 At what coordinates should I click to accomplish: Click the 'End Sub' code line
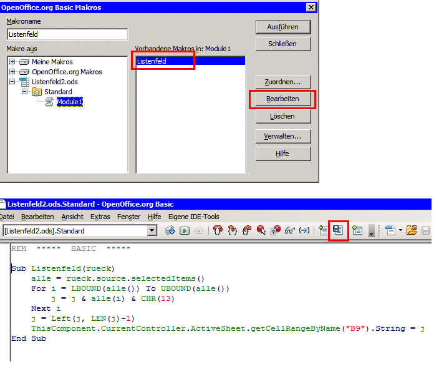tap(29, 338)
